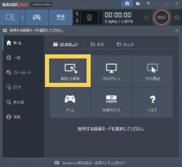The height and width of the screenshot is (167, 182).
Task: Pick the Game recording mode tile
Action: (x=70, y=103)
